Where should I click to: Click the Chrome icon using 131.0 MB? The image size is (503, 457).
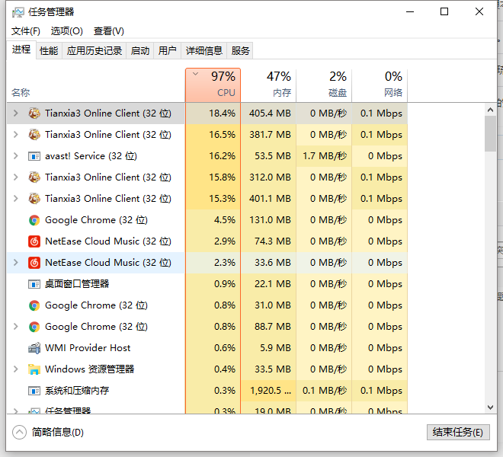click(34, 220)
